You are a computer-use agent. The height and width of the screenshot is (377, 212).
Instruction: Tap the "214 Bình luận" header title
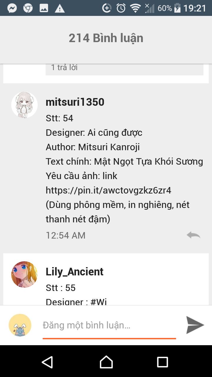click(x=106, y=38)
